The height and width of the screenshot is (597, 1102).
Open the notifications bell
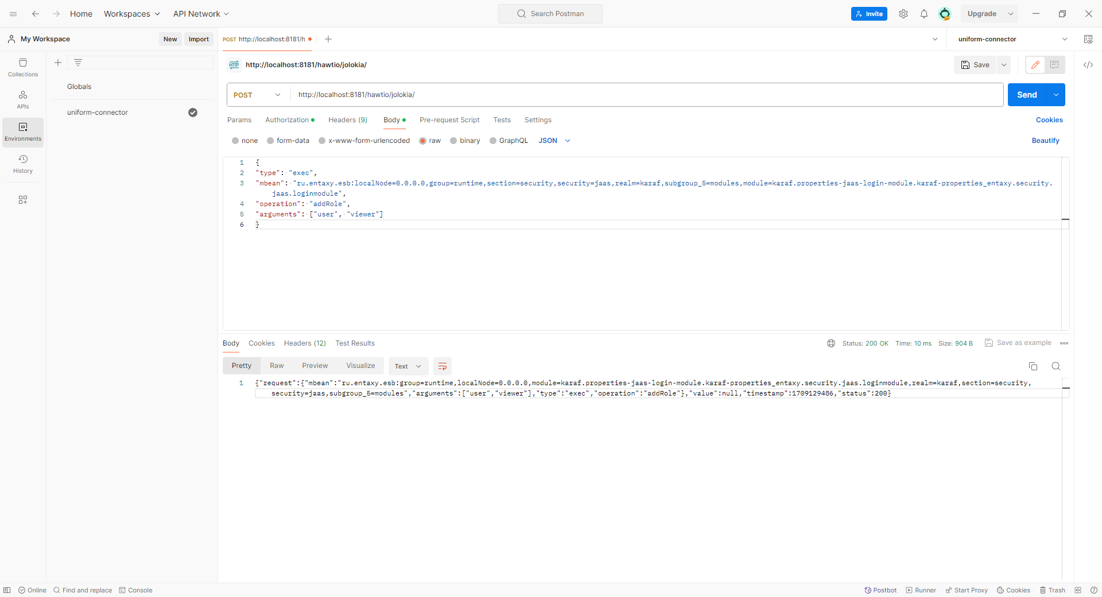(x=923, y=14)
